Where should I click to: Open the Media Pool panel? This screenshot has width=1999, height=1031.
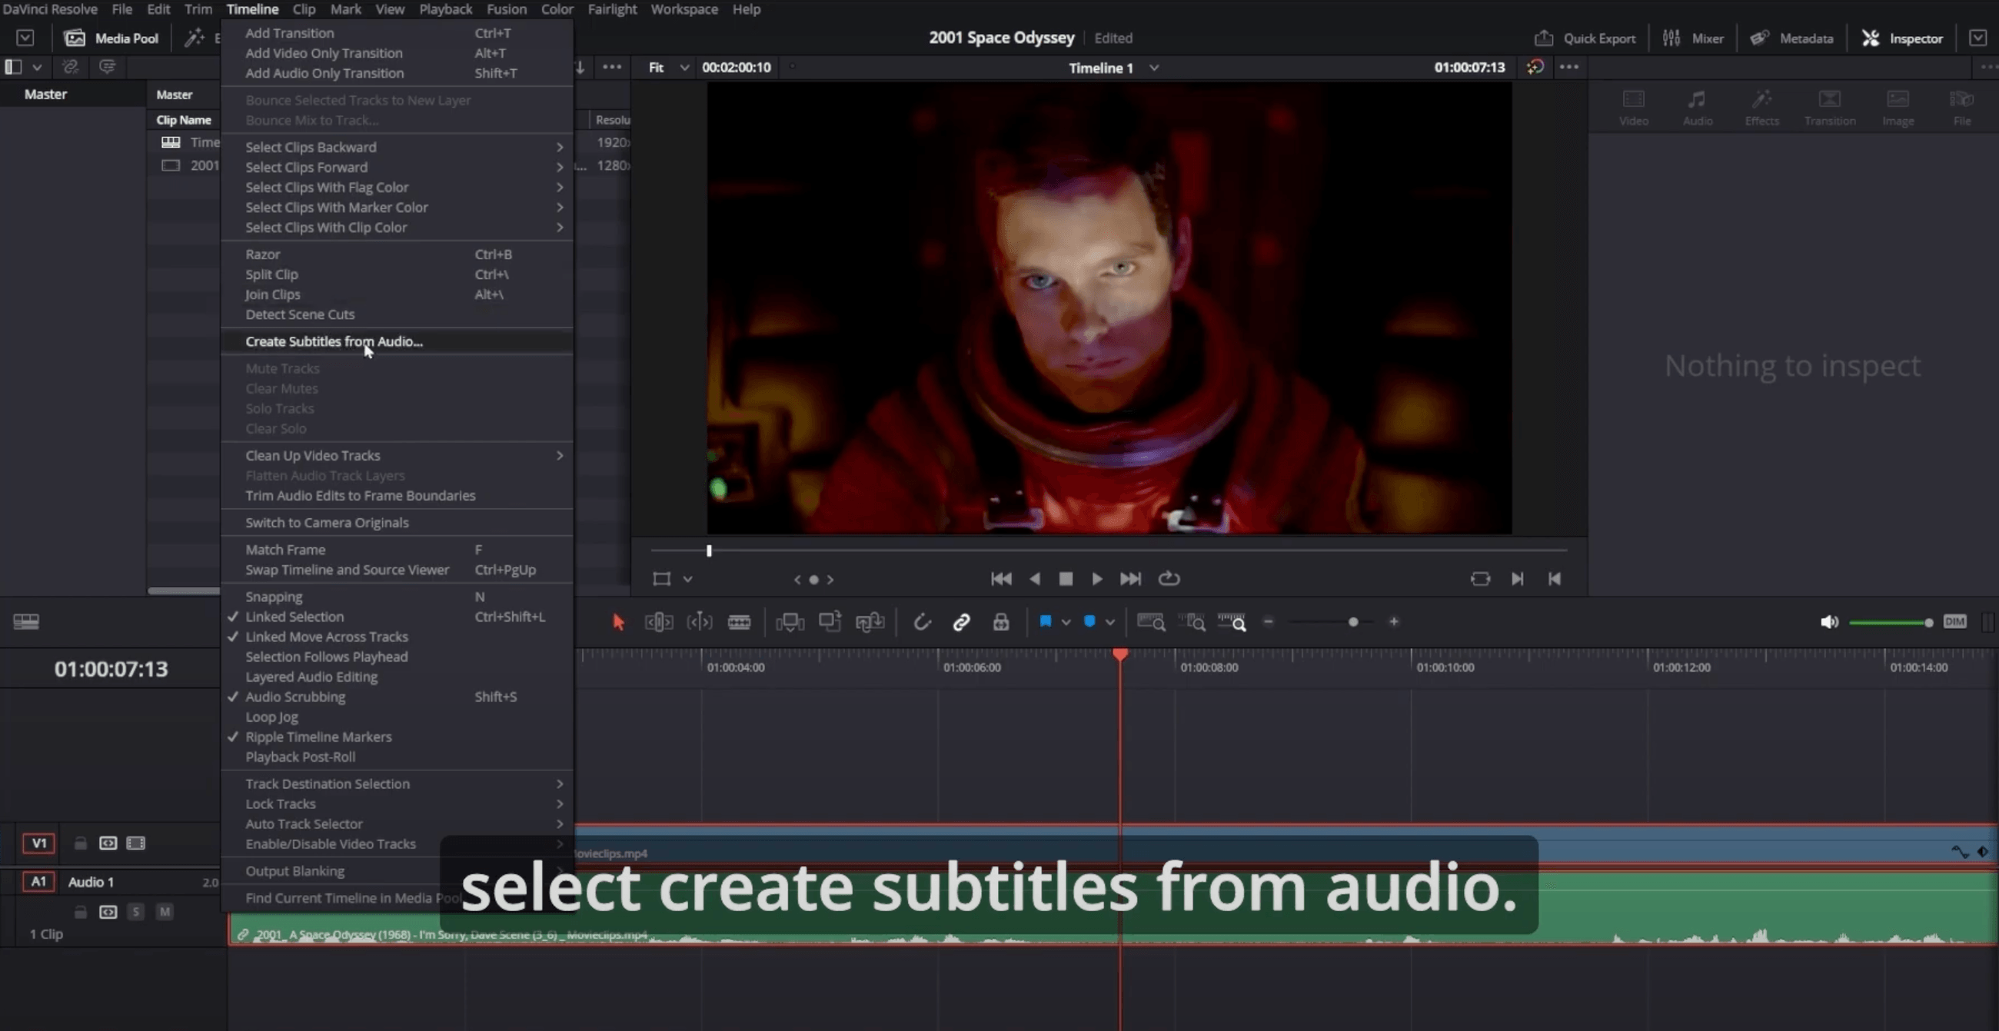[111, 37]
